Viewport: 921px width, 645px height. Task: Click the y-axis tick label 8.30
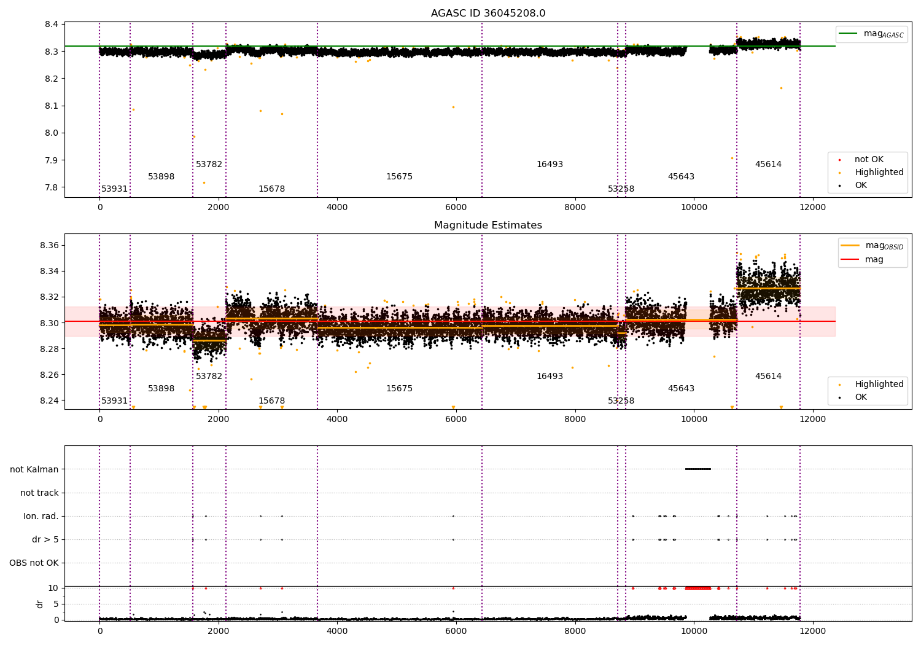pyautogui.click(x=49, y=323)
